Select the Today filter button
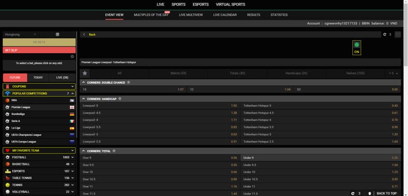This screenshot has height=196, width=408. [x=38, y=78]
